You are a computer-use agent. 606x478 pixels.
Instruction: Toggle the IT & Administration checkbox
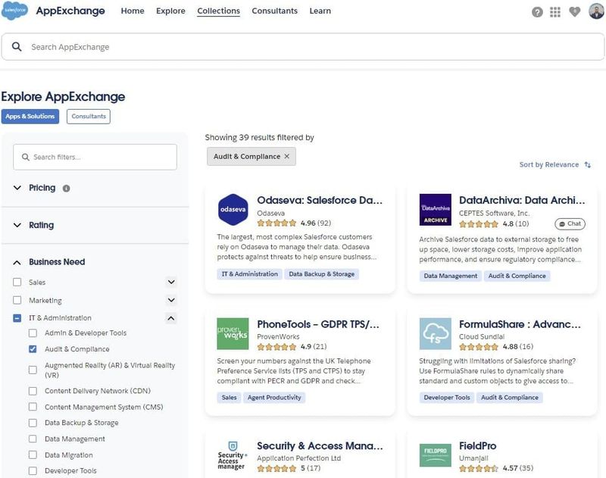click(x=17, y=318)
